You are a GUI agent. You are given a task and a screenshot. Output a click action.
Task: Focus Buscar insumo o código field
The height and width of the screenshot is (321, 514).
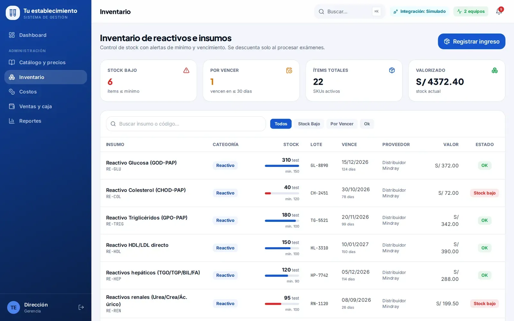[186, 124]
